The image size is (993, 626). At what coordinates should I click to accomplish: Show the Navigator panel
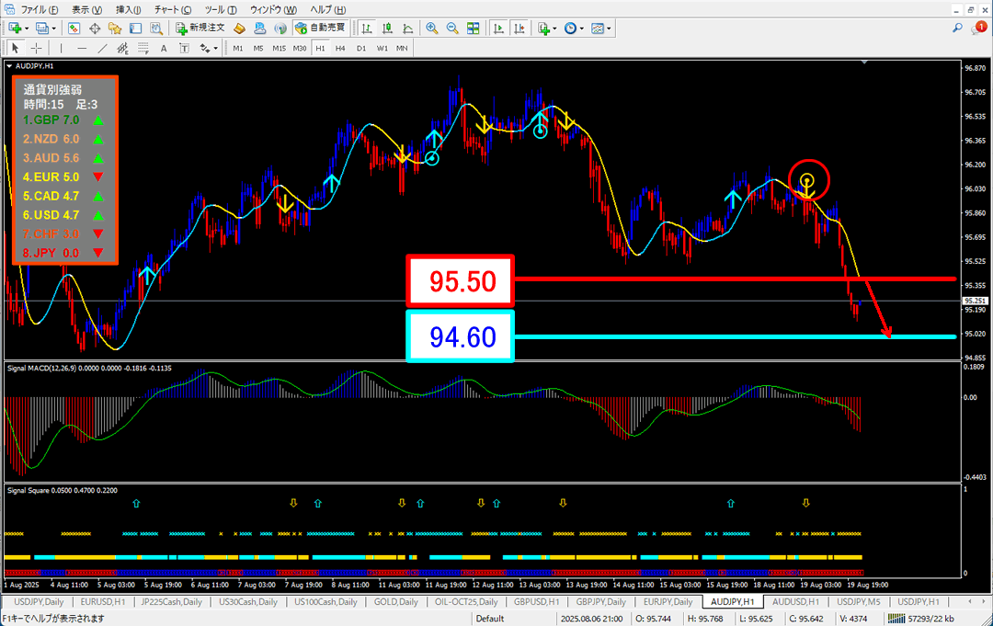tap(115, 28)
